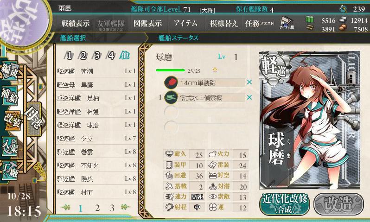Select the 改装 refit icon
Viewport: 370px width, 222px height.
tap(12, 121)
